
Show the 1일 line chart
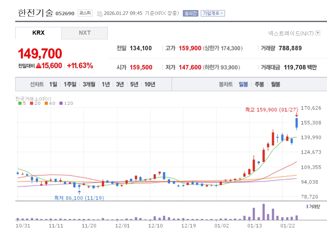53,84
